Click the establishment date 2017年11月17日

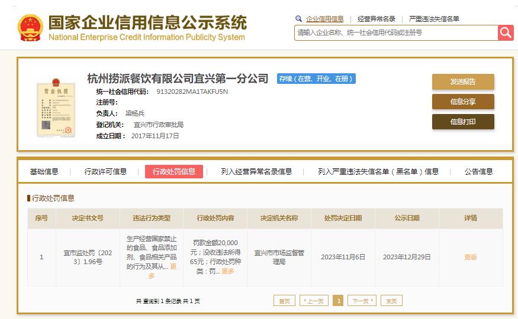pyautogui.click(x=155, y=136)
